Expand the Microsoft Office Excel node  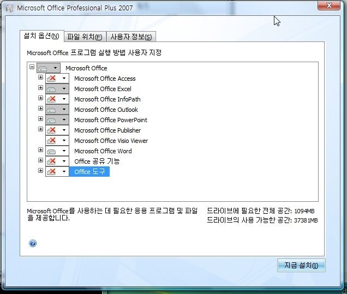pyautogui.click(x=40, y=88)
